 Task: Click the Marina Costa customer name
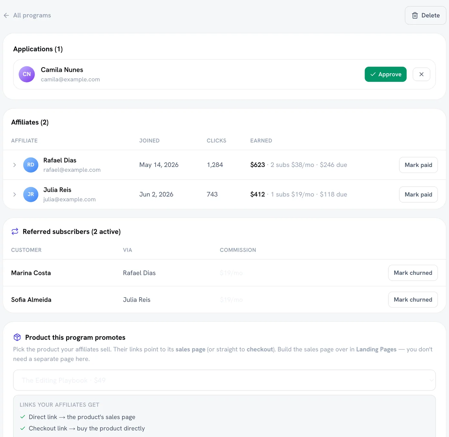[x=31, y=273]
